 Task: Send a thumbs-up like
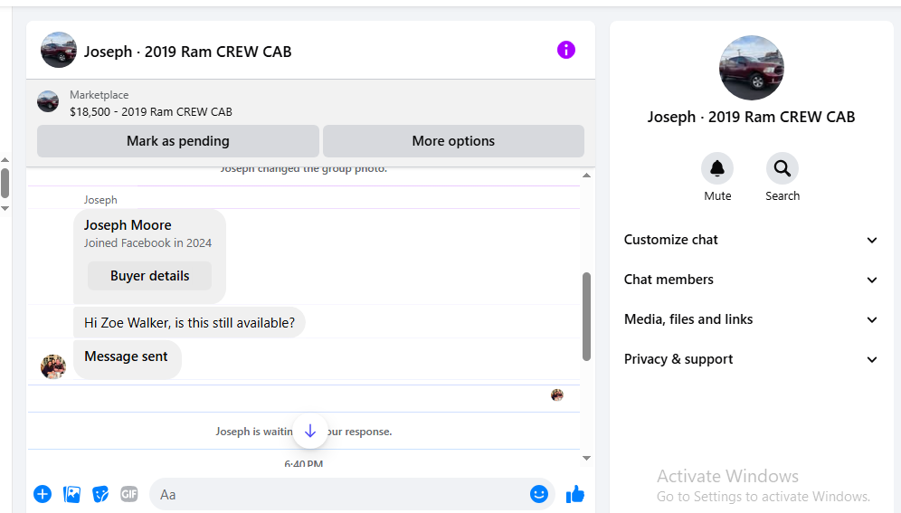coord(575,494)
